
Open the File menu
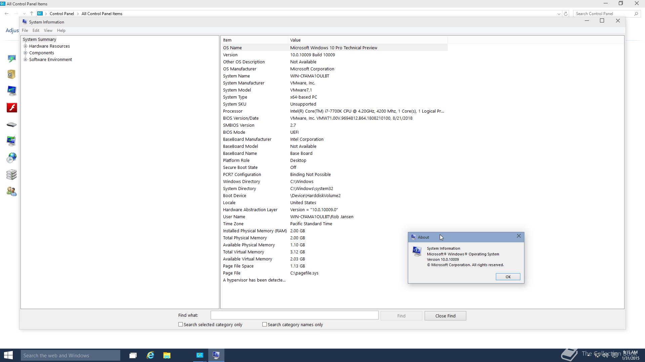[25, 31]
